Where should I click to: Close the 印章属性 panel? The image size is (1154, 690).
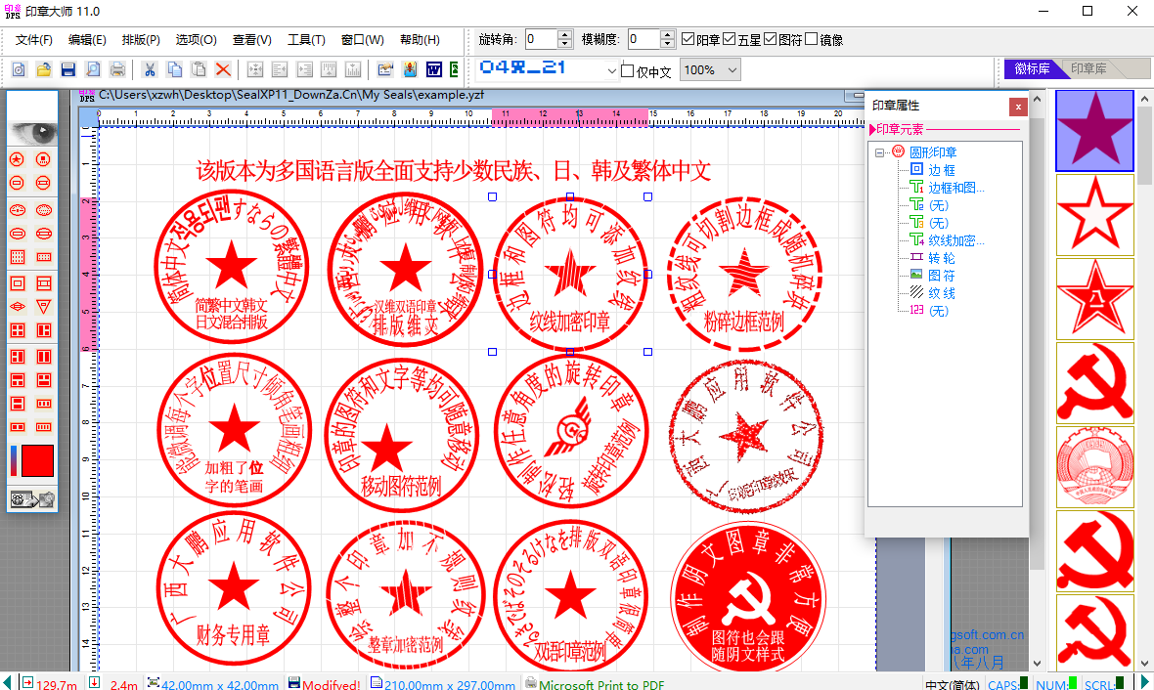1018,107
